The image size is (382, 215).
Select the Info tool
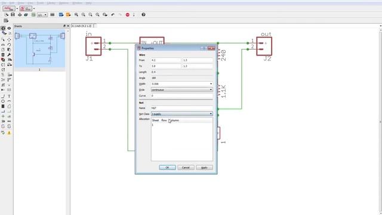3,28
